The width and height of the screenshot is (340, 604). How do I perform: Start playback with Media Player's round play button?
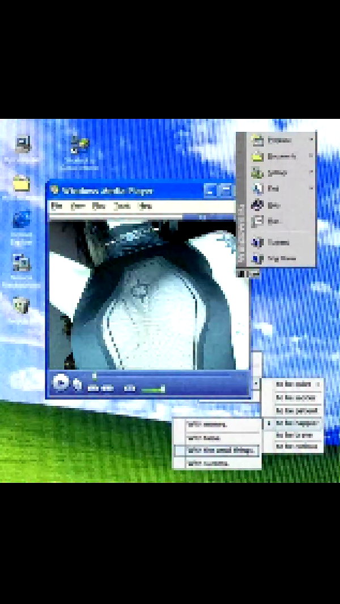click(60, 383)
